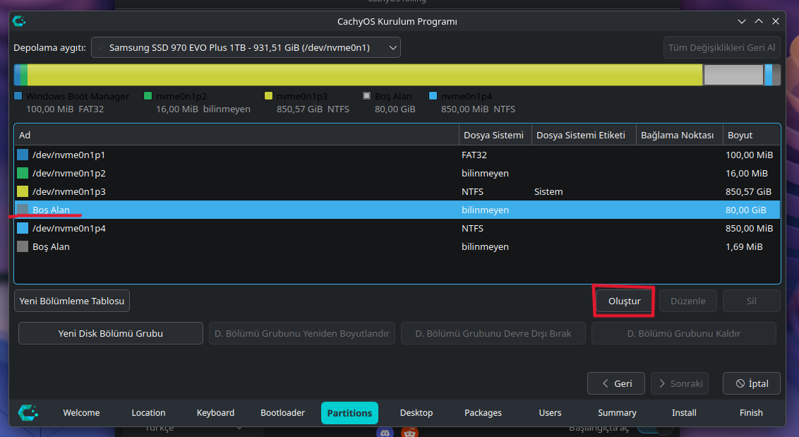Select the grey free-space segment in partition bar

click(733, 75)
